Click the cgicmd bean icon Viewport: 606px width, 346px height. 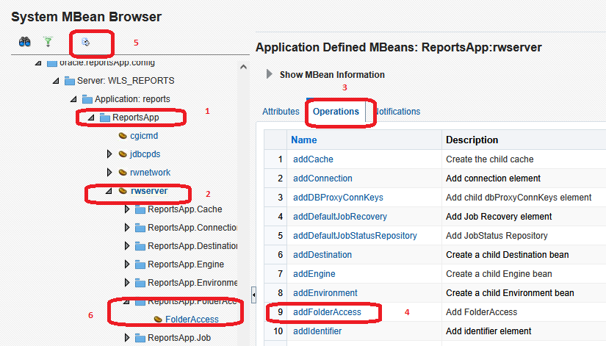pyautogui.click(x=123, y=136)
